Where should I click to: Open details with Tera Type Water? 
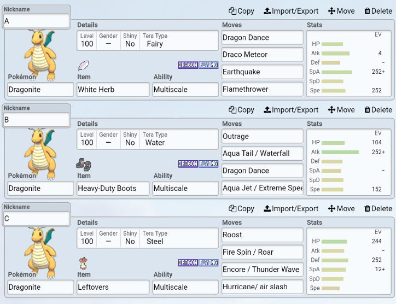click(x=148, y=139)
